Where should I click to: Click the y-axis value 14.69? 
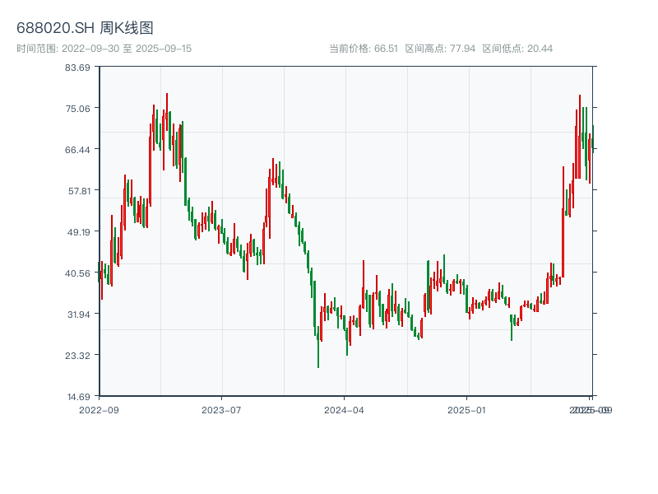click(x=78, y=397)
